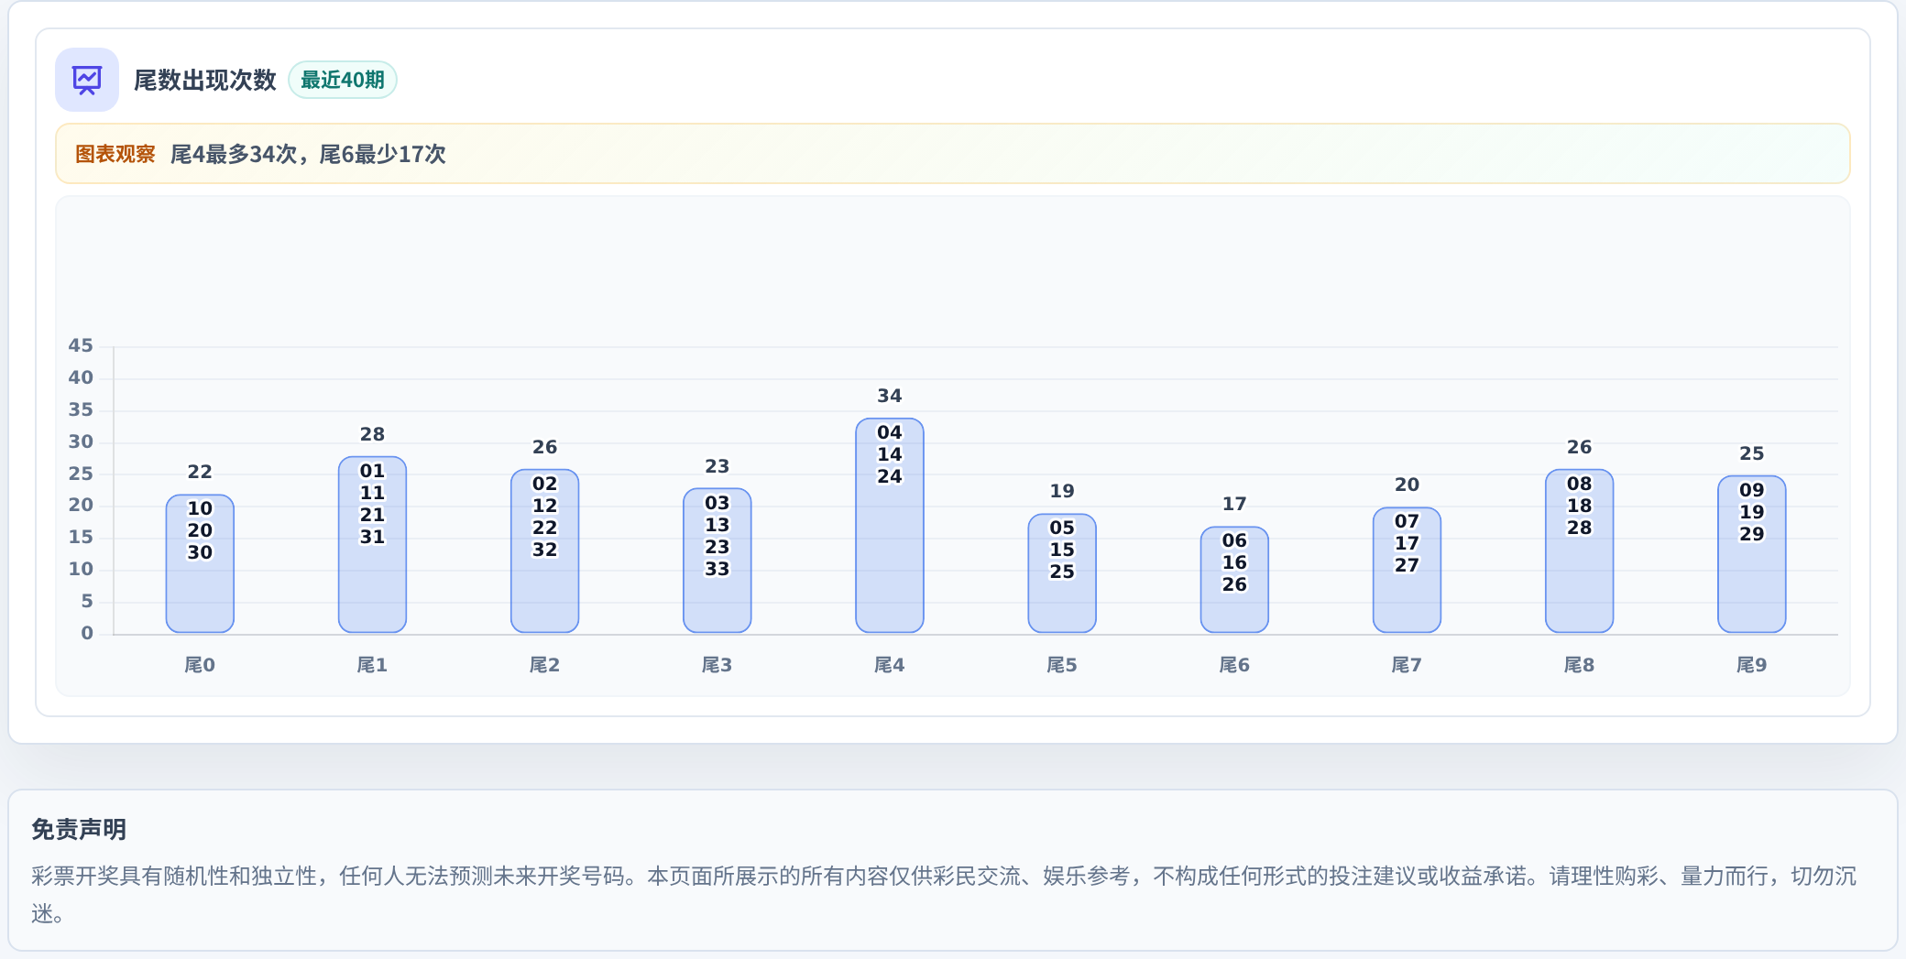This screenshot has height=959, width=1906.
Task: Select the 尾9 bar in chart
Action: tap(1751, 553)
